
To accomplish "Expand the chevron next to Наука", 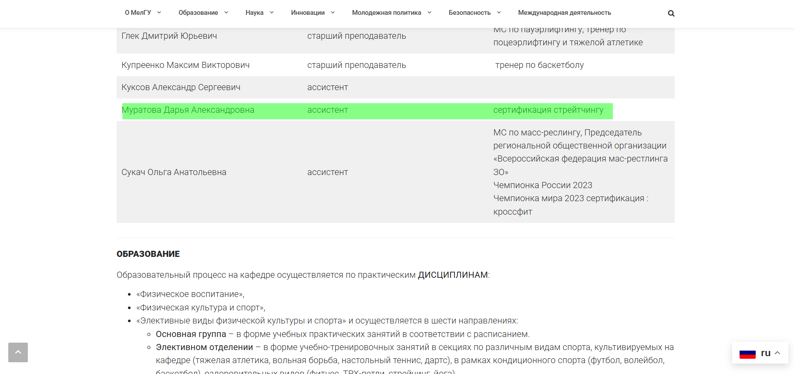I will pyautogui.click(x=272, y=13).
